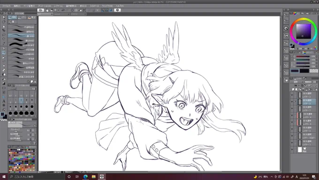The width and height of the screenshot is (319, 180).
Task: Click the Save icon in the command bar
Action: 55,10
